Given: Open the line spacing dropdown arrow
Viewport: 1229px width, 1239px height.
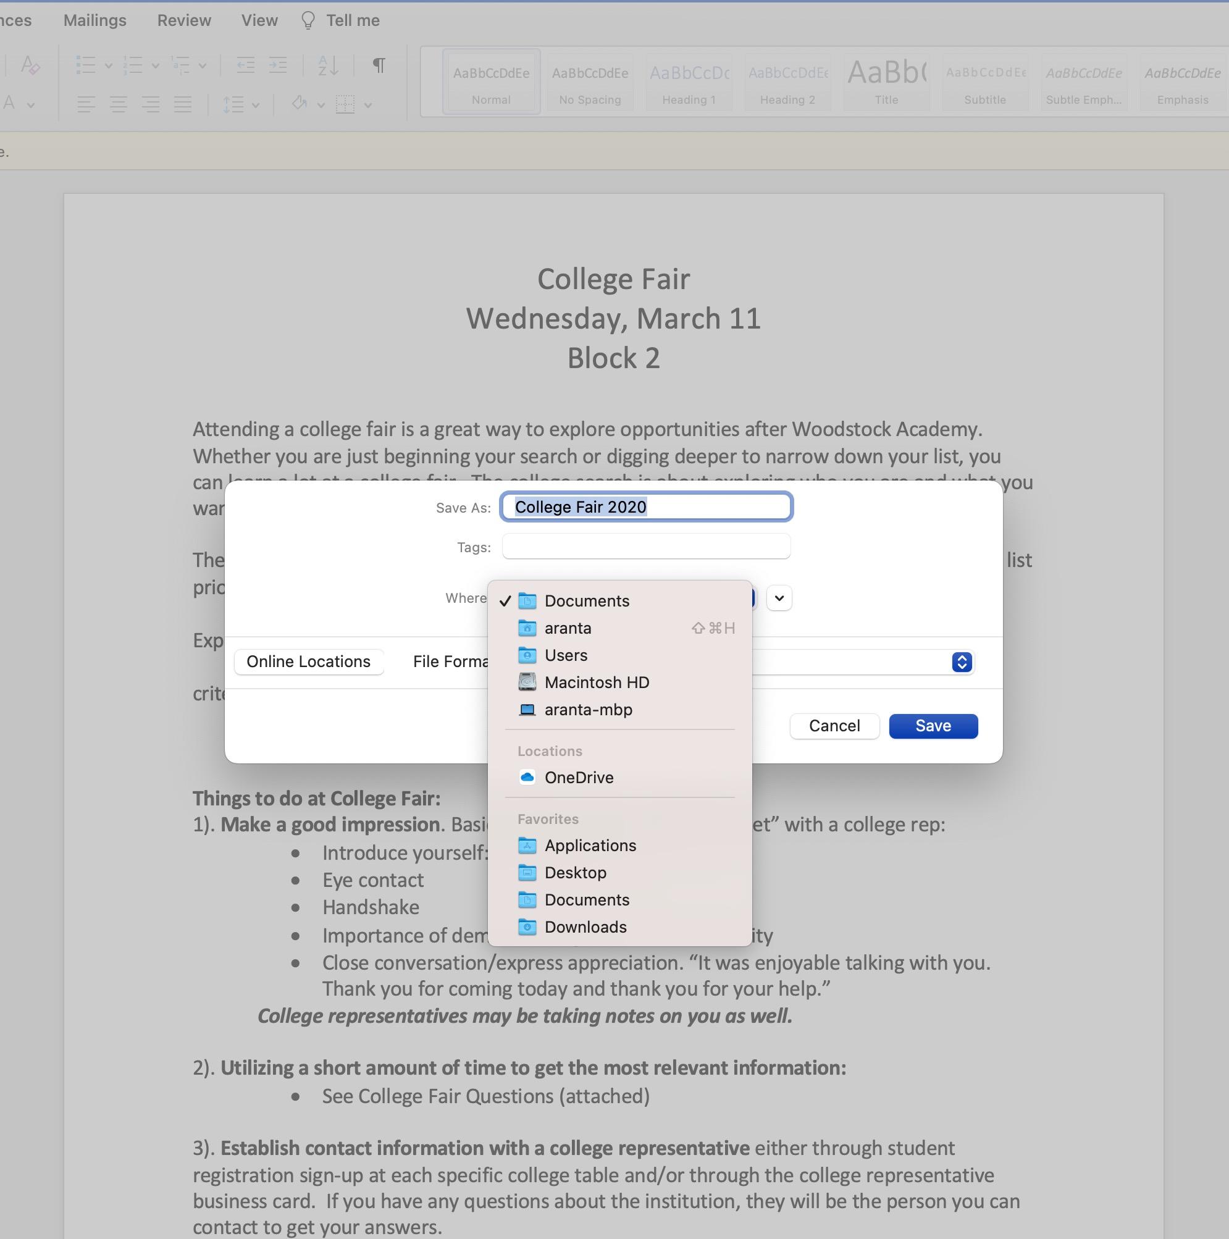Looking at the screenshot, I should (x=256, y=104).
